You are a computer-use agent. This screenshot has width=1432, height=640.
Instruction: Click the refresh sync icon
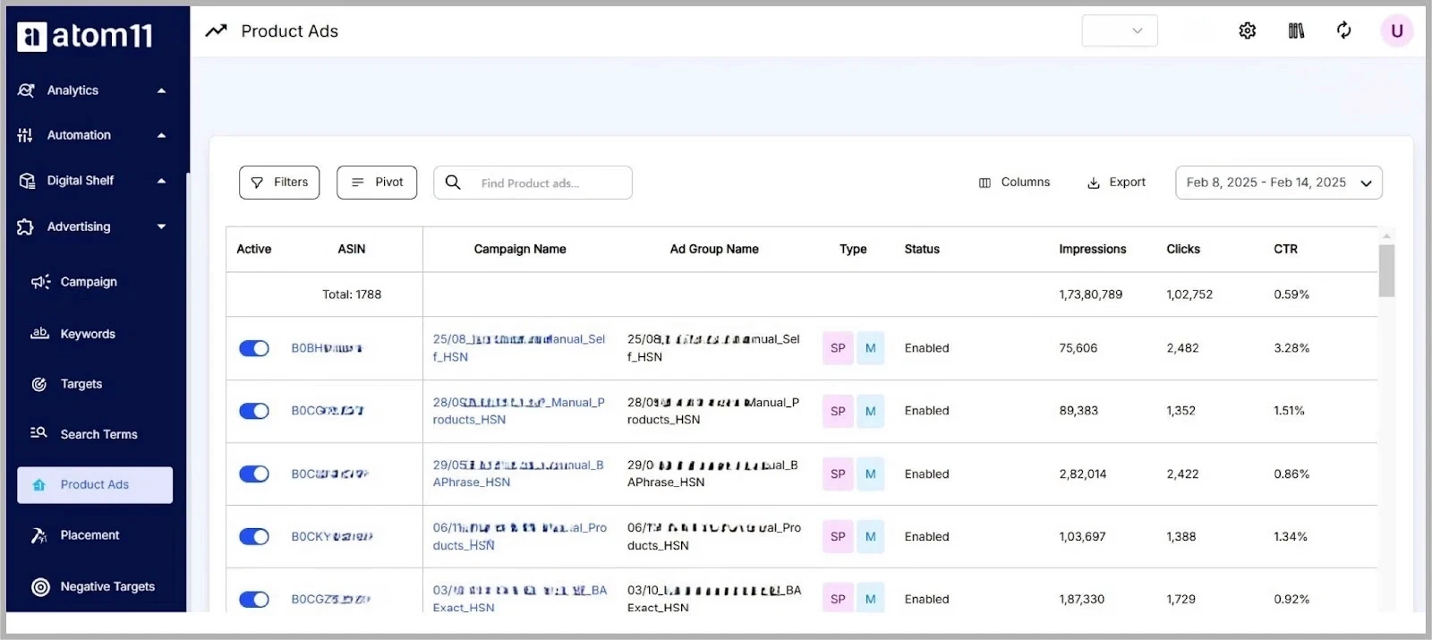(1344, 31)
